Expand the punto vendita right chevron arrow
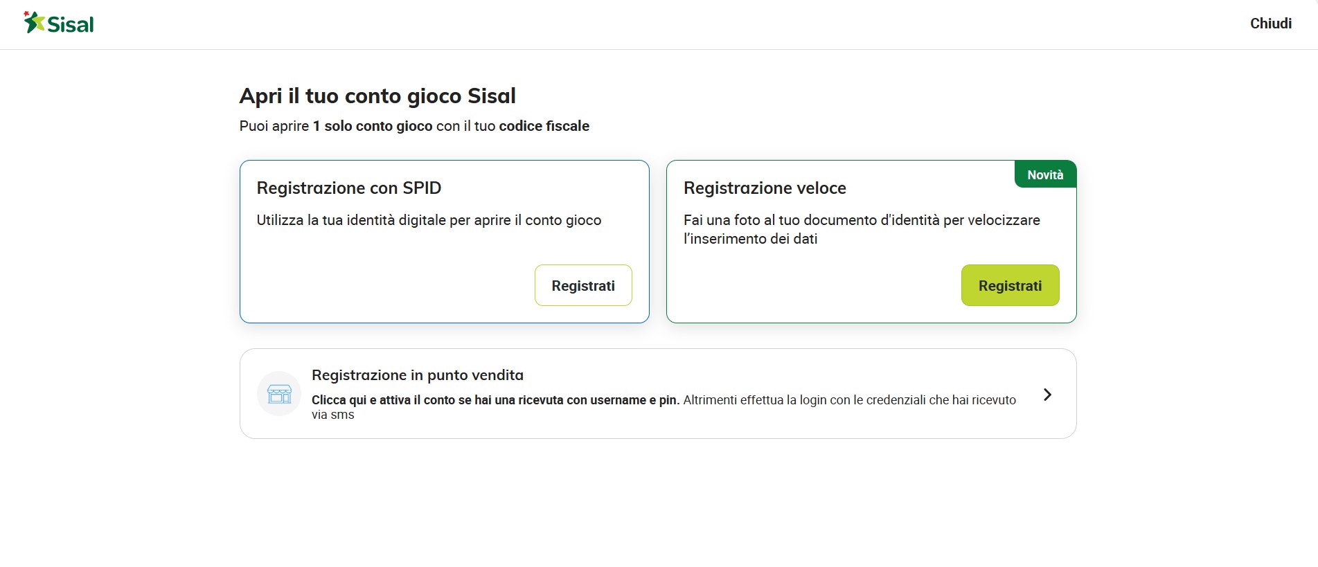Image resolution: width=1318 pixels, height=567 pixels. [1047, 395]
